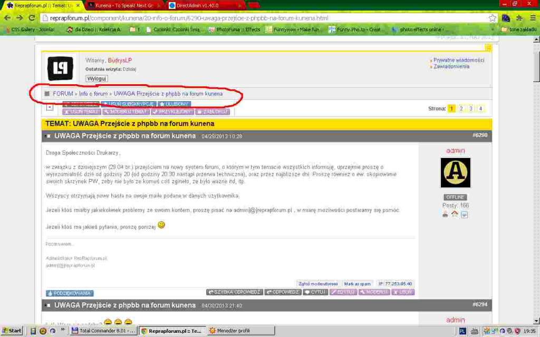Click the browser reload page icon

click(x=31, y=18)
